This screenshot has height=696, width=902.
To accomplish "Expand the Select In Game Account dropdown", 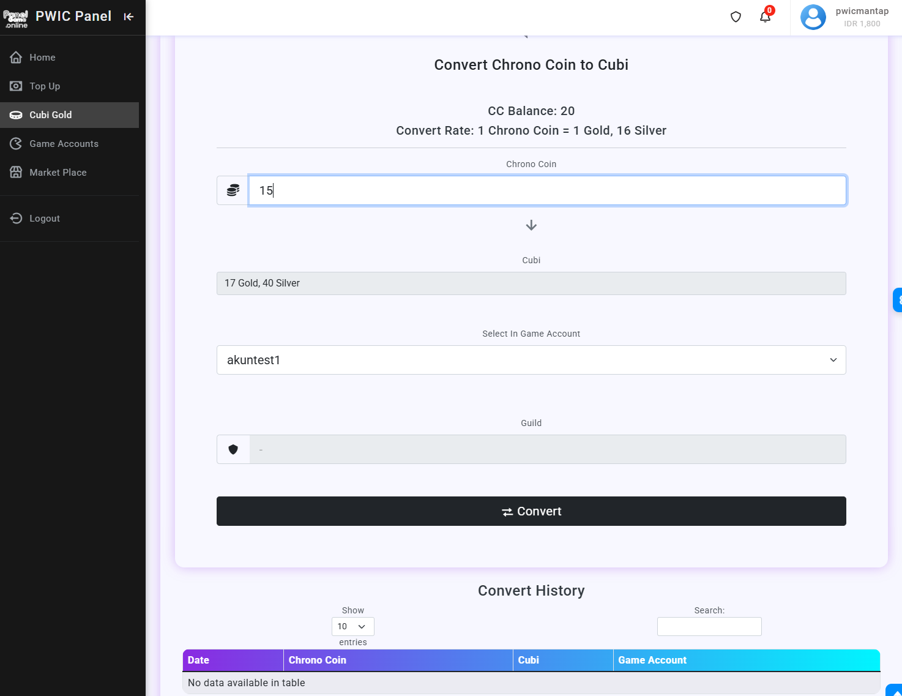I will (531, 360).
